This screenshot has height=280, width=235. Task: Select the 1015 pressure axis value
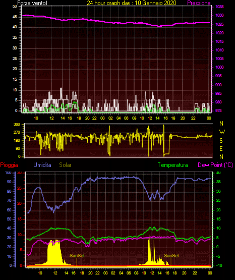[219, 41]
